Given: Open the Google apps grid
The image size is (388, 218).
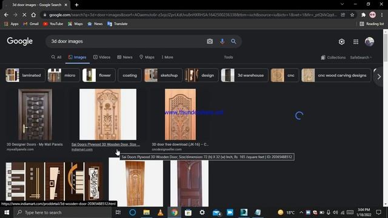Looking at the screenshot, I should (356, 42).
